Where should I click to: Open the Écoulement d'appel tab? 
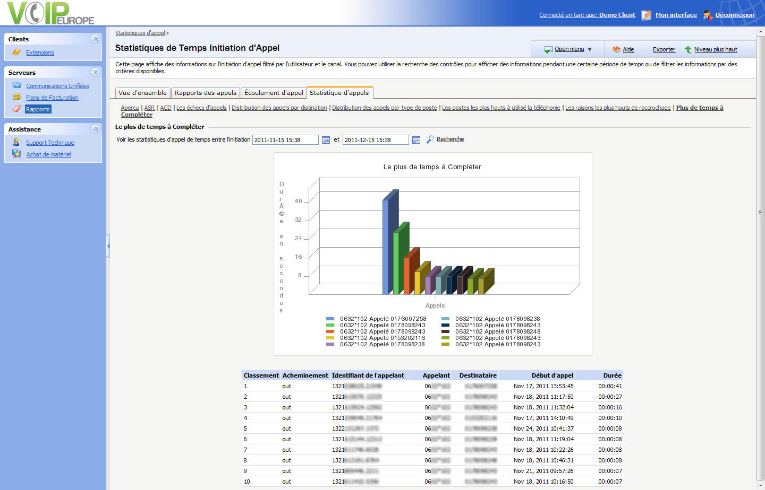tap(274, 93)
